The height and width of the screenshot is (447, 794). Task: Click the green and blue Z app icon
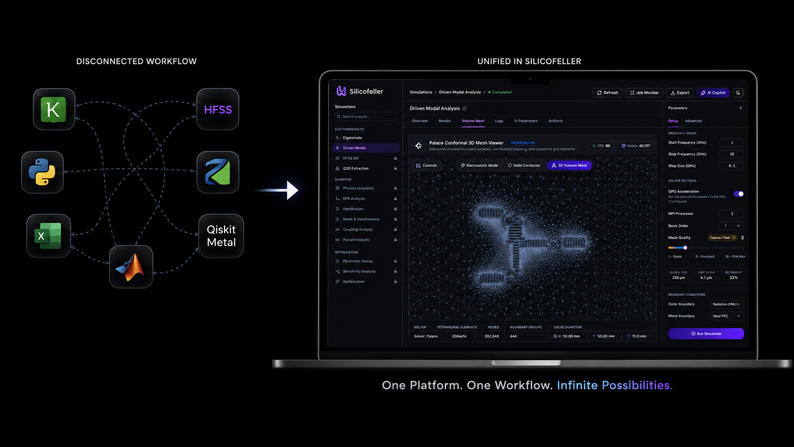tap(218, 172)
